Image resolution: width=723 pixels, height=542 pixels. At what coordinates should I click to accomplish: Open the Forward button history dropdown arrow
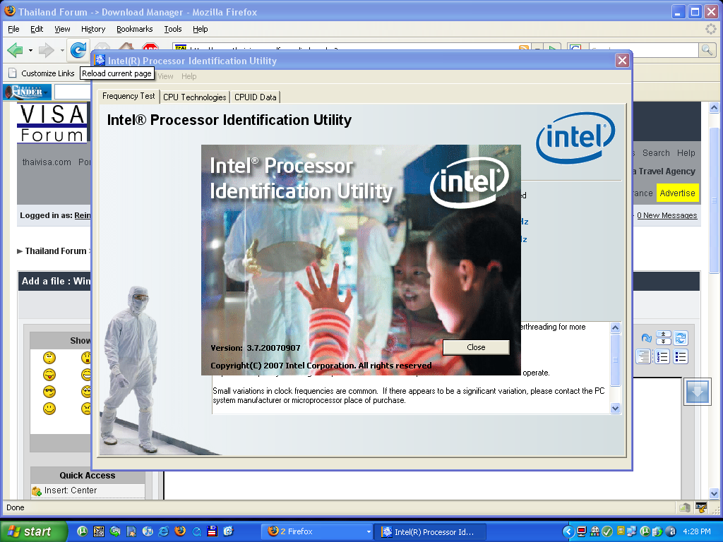tap(62, 50)
